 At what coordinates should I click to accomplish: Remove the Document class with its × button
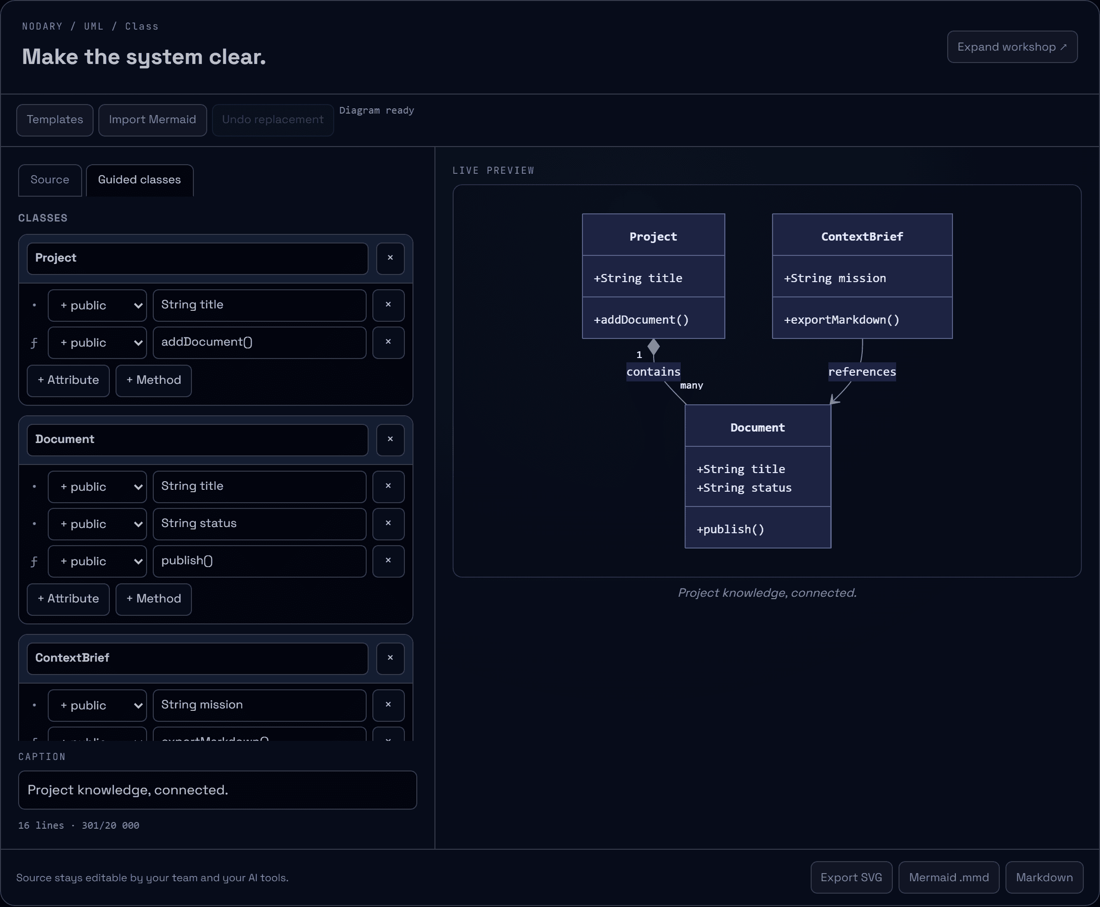tap(390, 439)
